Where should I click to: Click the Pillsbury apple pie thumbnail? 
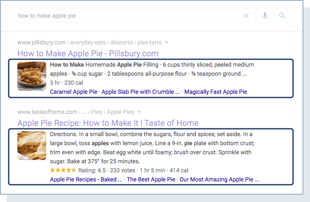pos(32,76)
